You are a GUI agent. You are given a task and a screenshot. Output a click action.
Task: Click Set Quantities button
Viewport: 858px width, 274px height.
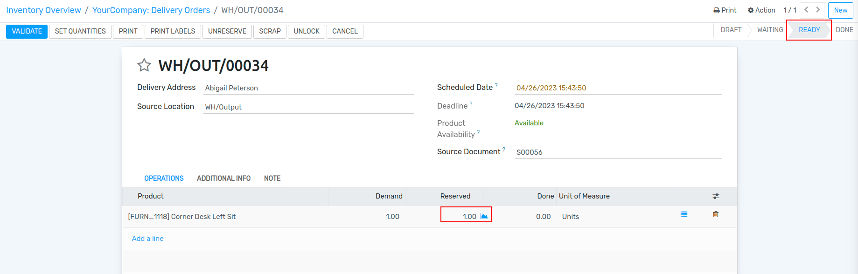coord(80,31)
